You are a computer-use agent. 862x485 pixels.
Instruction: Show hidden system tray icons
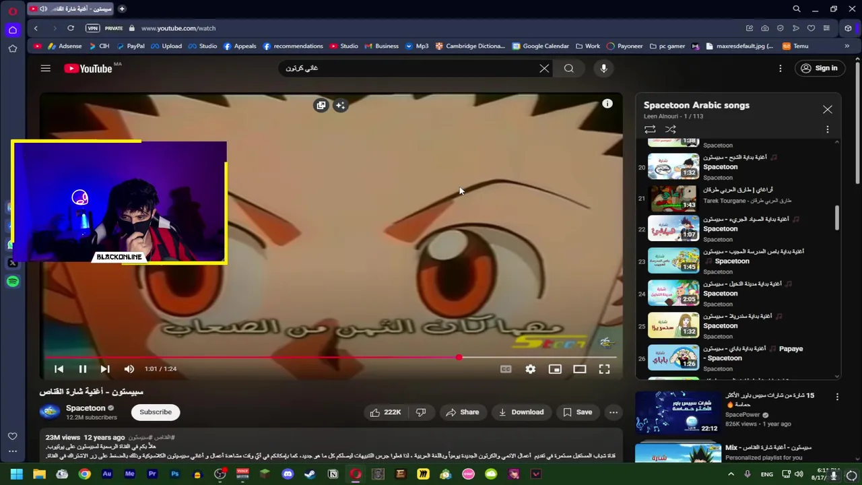click(x=731, y=474)
